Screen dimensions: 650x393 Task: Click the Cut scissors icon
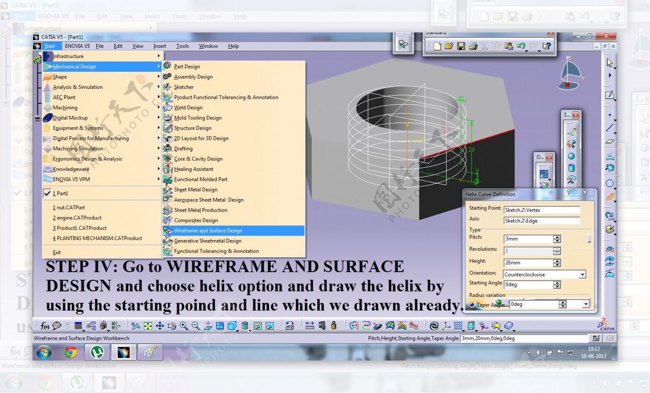[485, 46]
